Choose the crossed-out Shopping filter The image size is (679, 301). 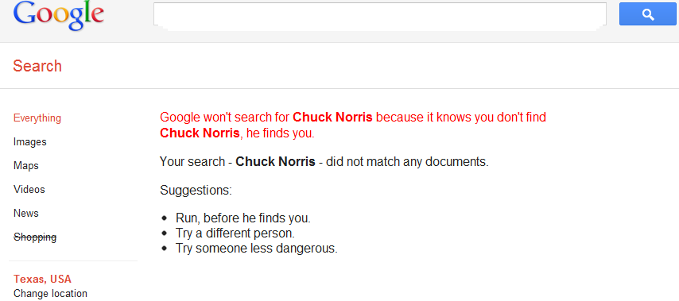click(x=35, y=237)
